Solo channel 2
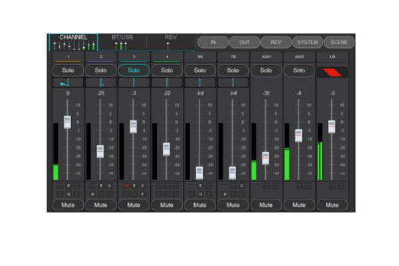Image resolution: width=399 pixels, height=266 pixels. click(x=101, y=70)
